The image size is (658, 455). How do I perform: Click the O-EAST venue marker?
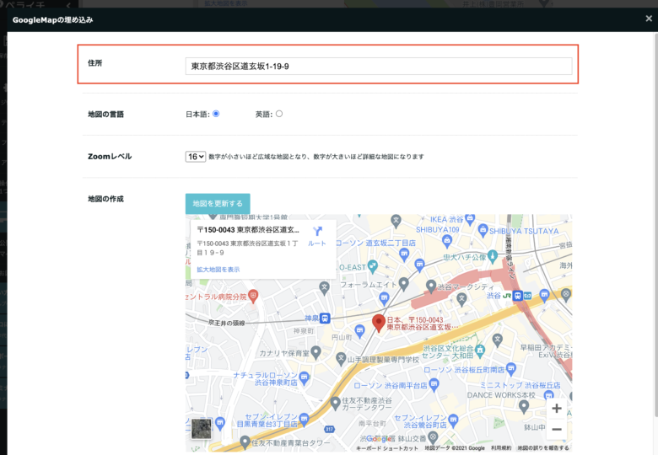pyautogui.click(x=373, y=265)
